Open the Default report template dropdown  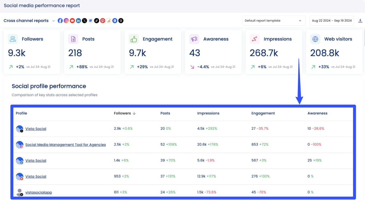point(273,20)
